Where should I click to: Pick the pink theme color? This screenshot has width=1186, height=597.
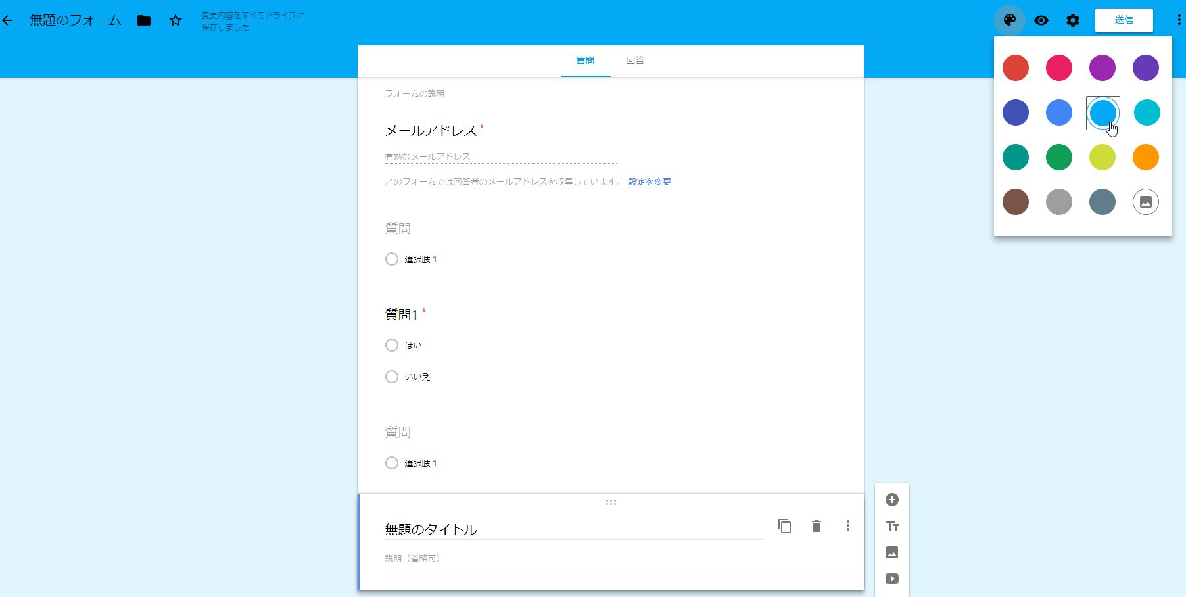pyautogui.click(x=1059, y=68)
